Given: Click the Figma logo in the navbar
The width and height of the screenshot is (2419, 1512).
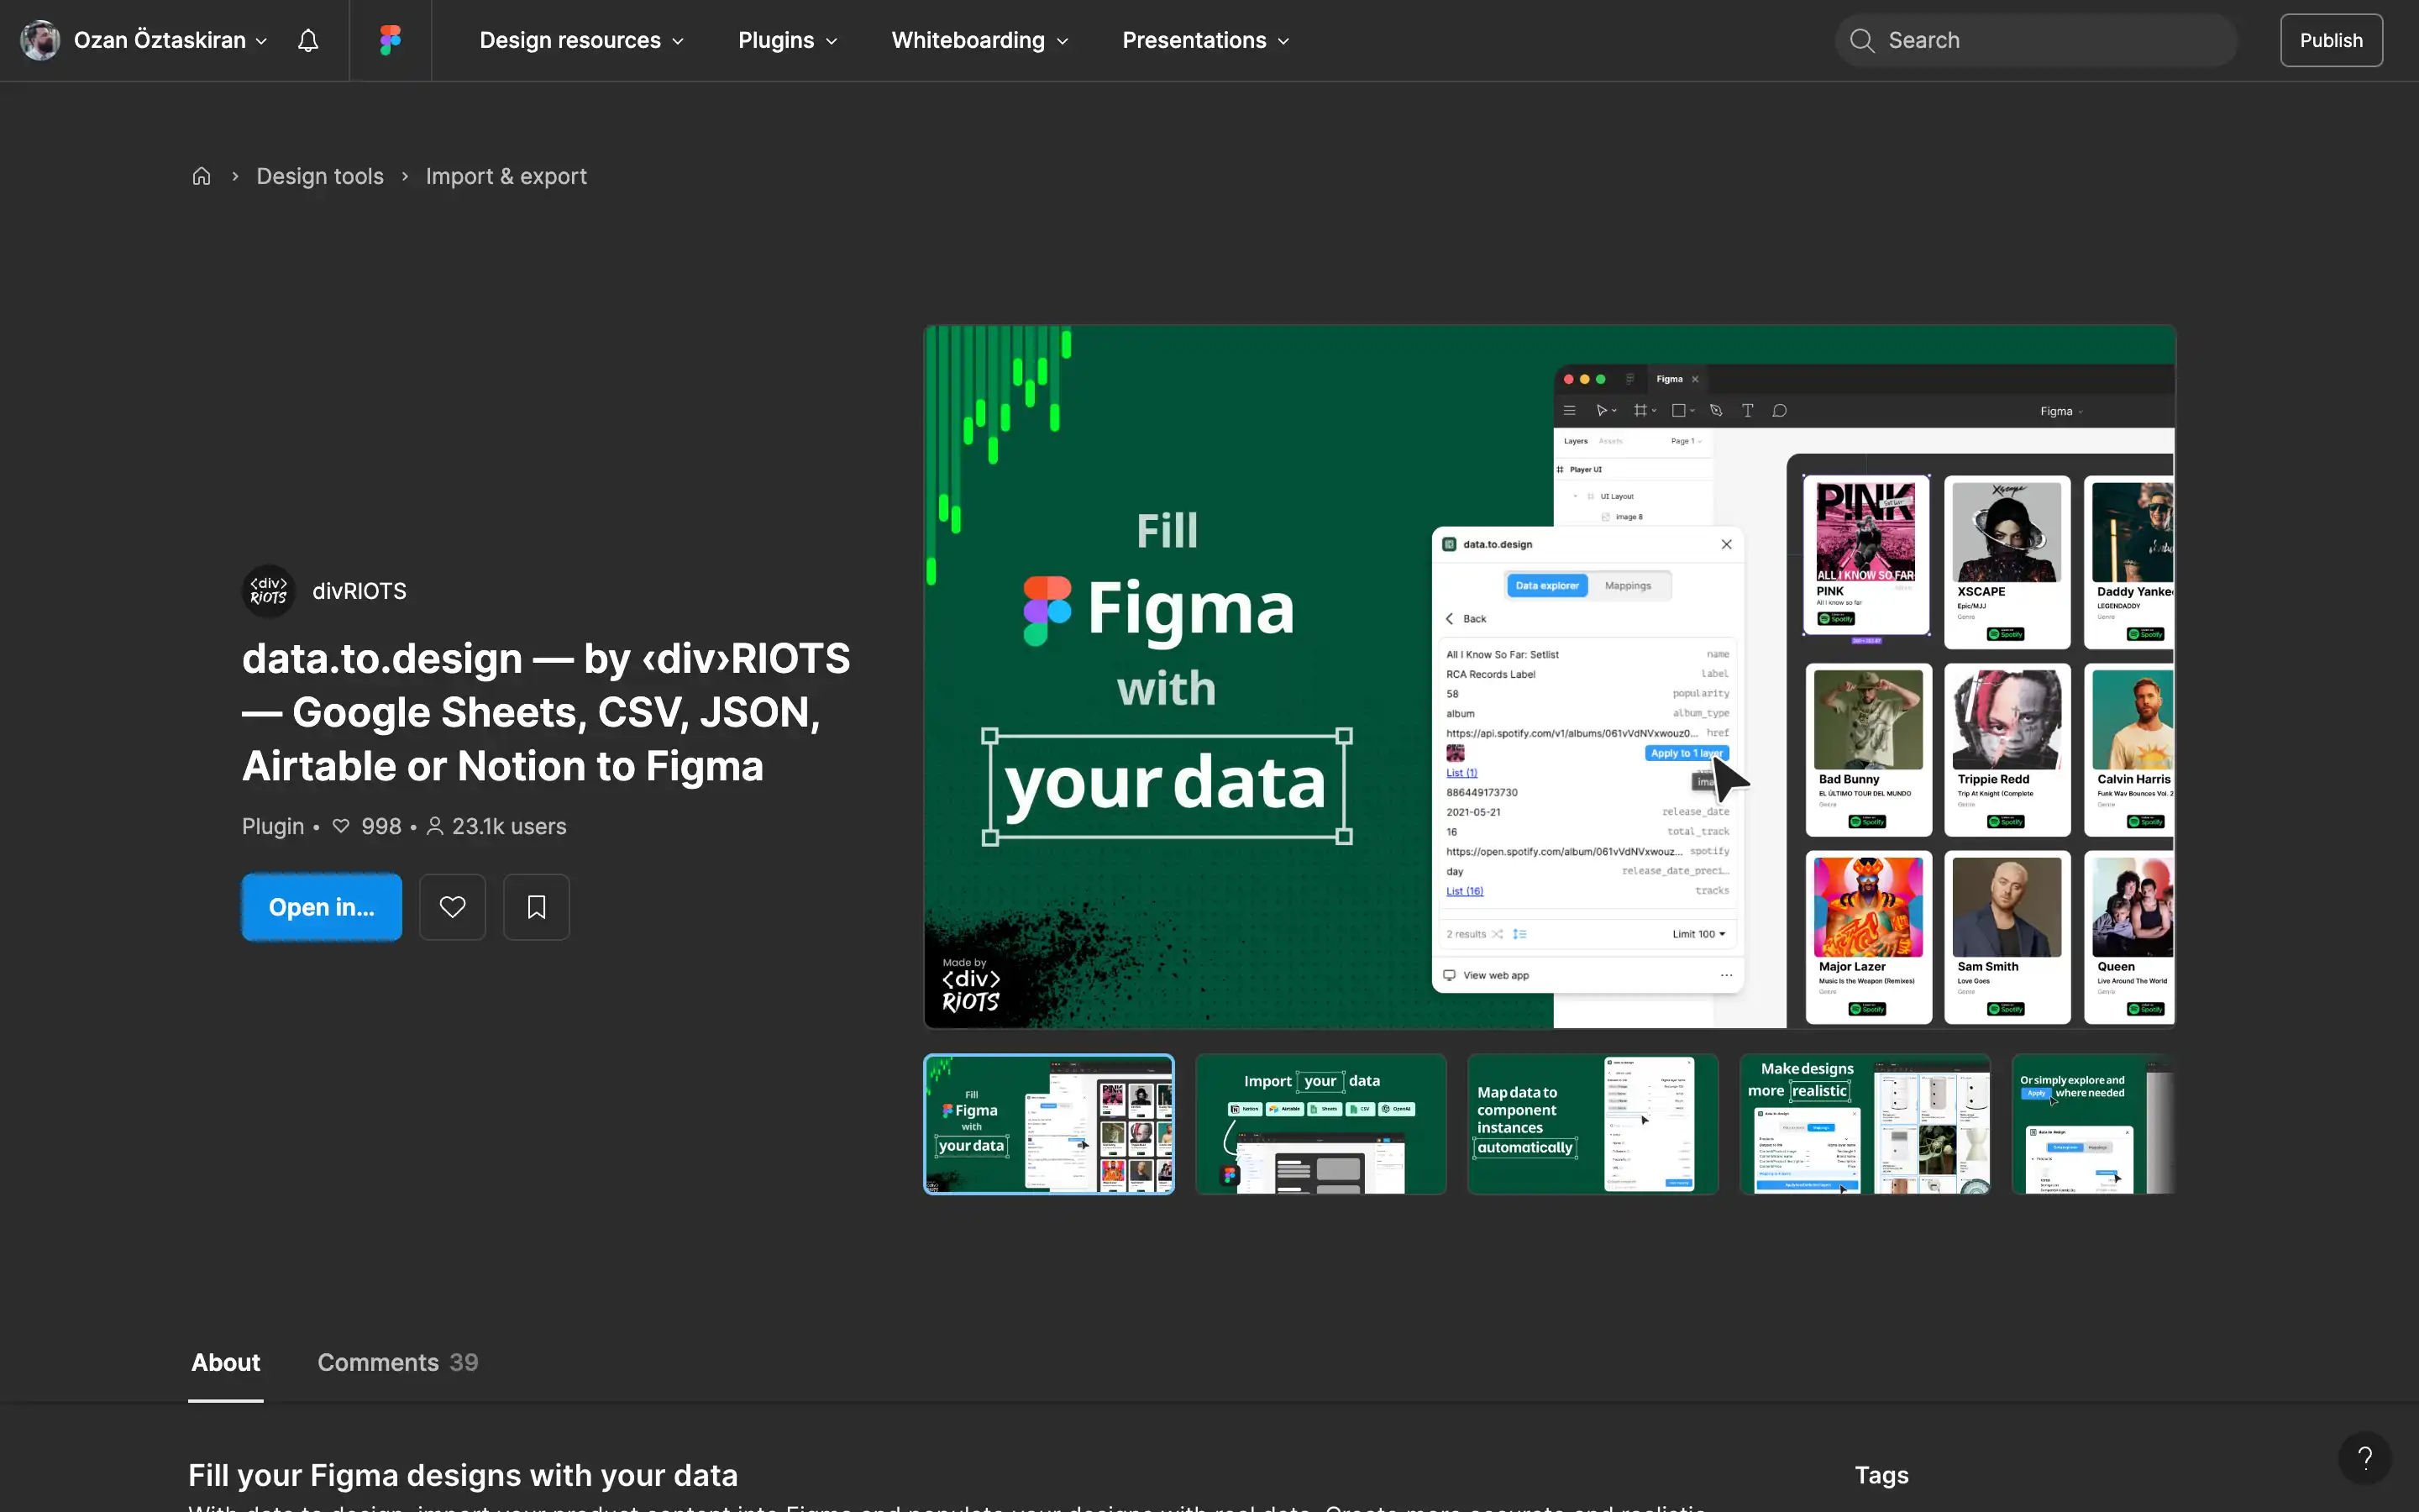Looking at the screenshot, I should click(x=389, y=40).
